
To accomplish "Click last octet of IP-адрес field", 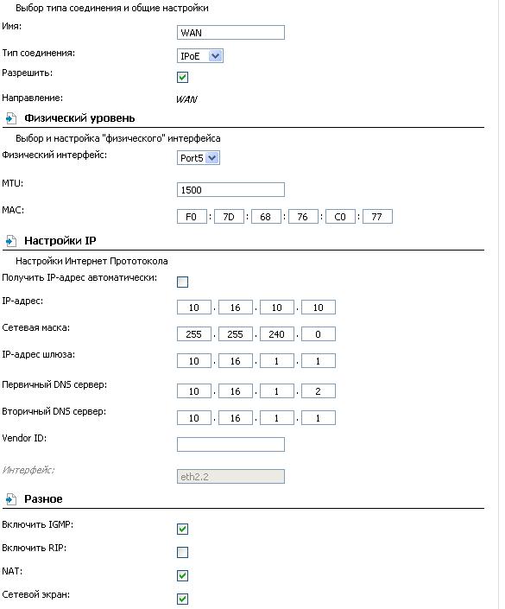I will [319, 308].
